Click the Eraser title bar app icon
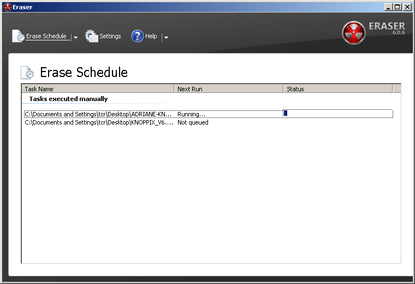This screenshot has height=284, width=415. [7, 7]
